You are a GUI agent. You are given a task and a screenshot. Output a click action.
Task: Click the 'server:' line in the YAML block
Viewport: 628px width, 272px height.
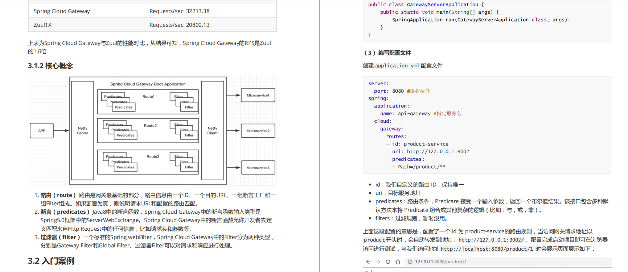[x=378, y=83]
